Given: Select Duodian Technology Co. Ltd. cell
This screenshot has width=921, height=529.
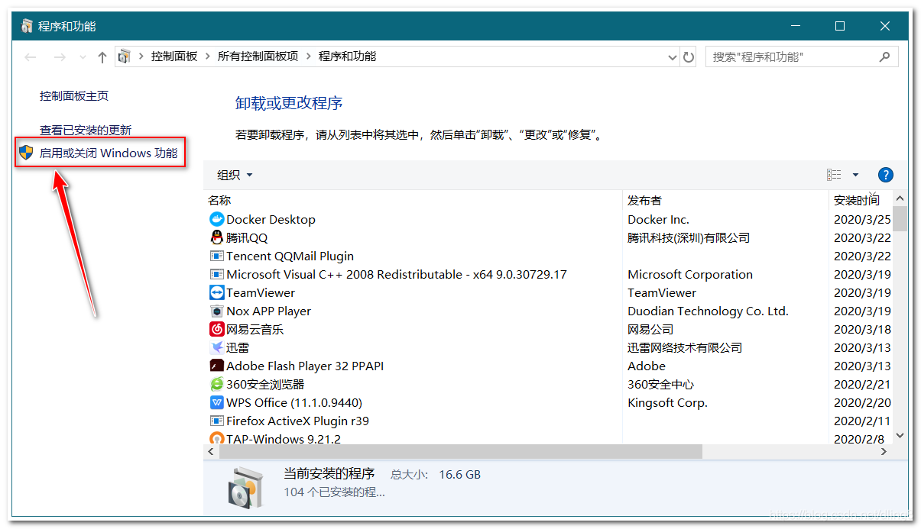Looking at the screenshot, I should pos(708,311).
